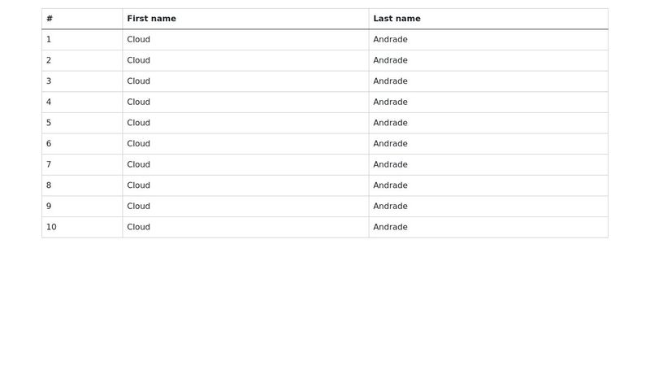Image resolution: width=650 pixels, height=366 pixels.
Task: Click the 'Last name' column header
Action: pos(488,19)
